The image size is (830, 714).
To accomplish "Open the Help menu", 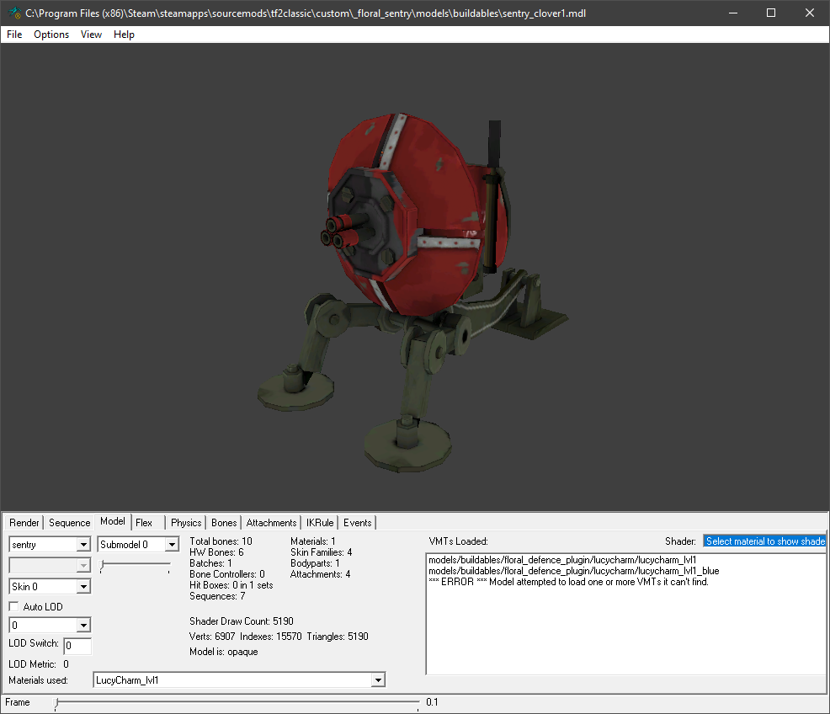I will pyautogui.click(x=124, y=35).
